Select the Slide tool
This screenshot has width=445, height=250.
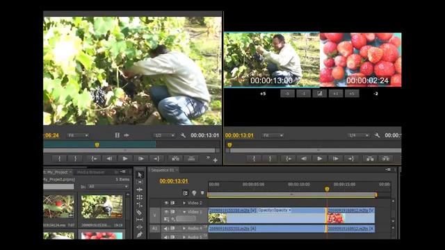click(139, 227)
